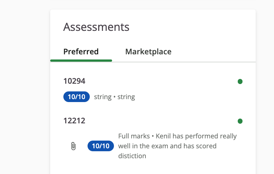Viewport: 274px width, 174px height.
Task: Click the 10/10 score badge under 12212
Action: 101,146
